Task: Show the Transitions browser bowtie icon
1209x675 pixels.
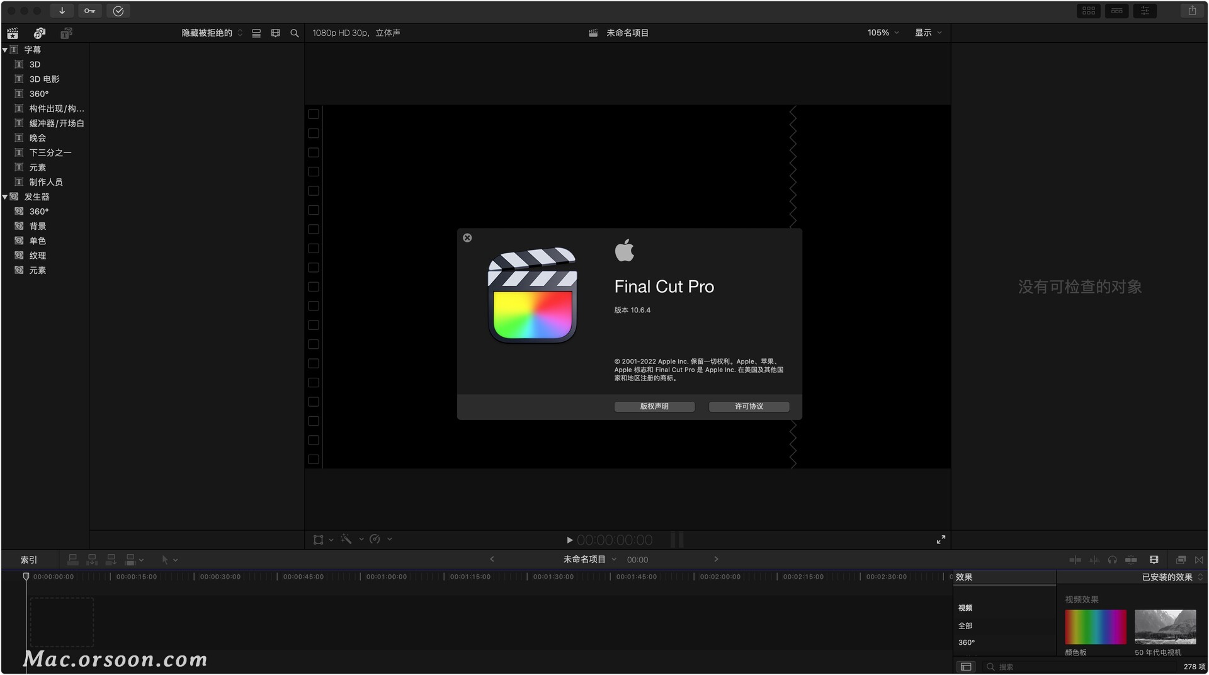Action: click(x=1199, y=560)
